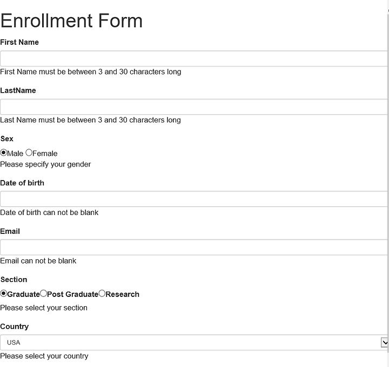Viewport: 389px width, 367px height.
Task: Click the Email label
Action: pyautogui.click(x=10, y=231)
